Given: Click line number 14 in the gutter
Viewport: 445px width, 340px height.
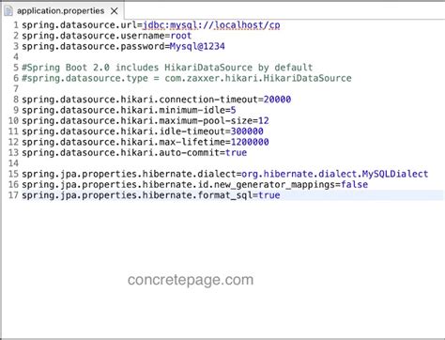Looking at the screenshot, I should click(x=13, y=163).
